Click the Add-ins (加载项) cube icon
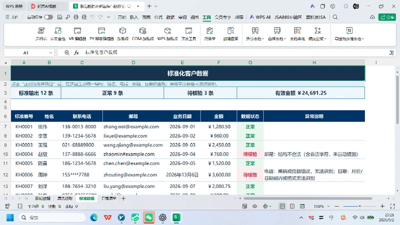This screenshot has width=400, height=225. [122, 31]
